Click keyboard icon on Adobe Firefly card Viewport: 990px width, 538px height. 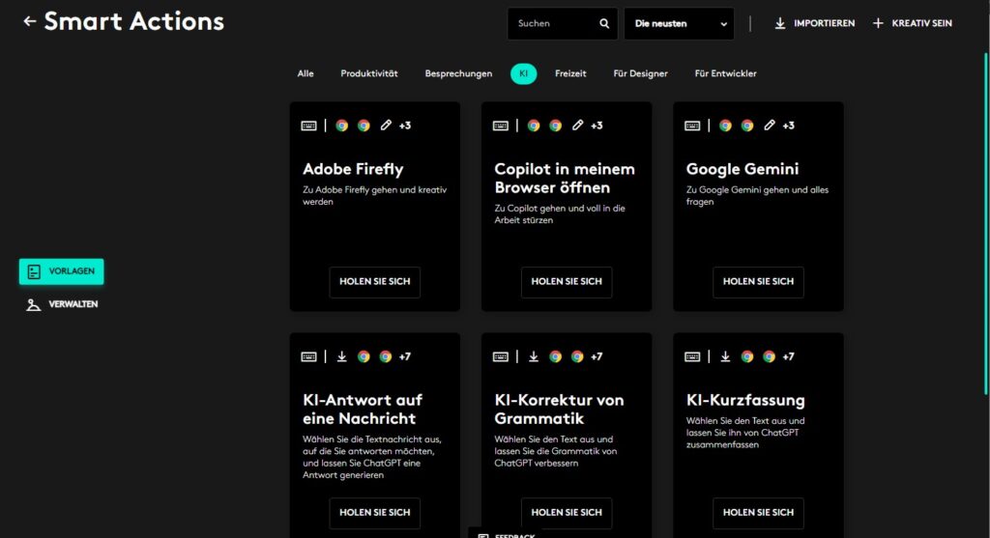[308, 126]
